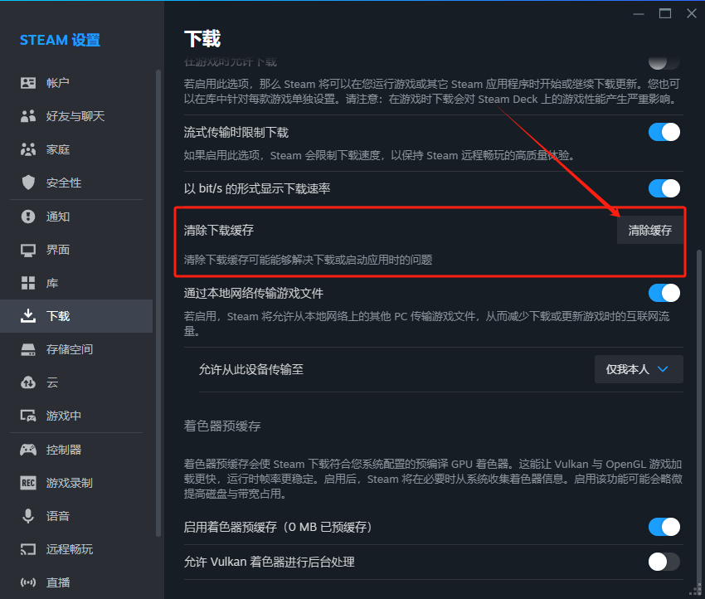Image resolution: width=705 pixels, height=599 pixels.
Task: Minimize the Steam settings window
Action: (x=639, y=14)
